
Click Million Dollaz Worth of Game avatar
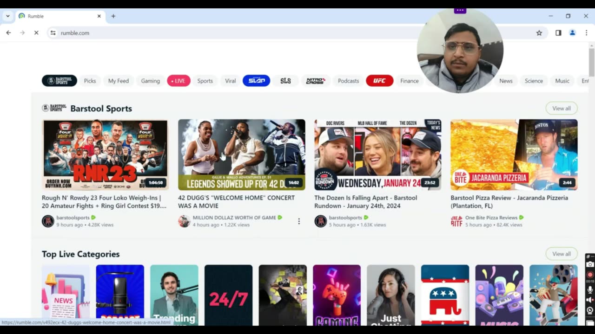tap(184, 221)
